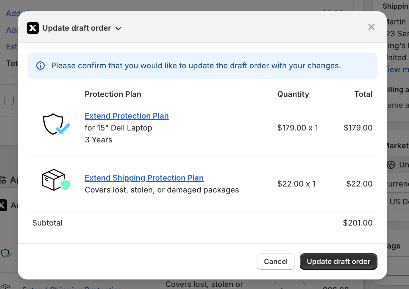Click the shipping box protection icon

click(x=56, y=180)
